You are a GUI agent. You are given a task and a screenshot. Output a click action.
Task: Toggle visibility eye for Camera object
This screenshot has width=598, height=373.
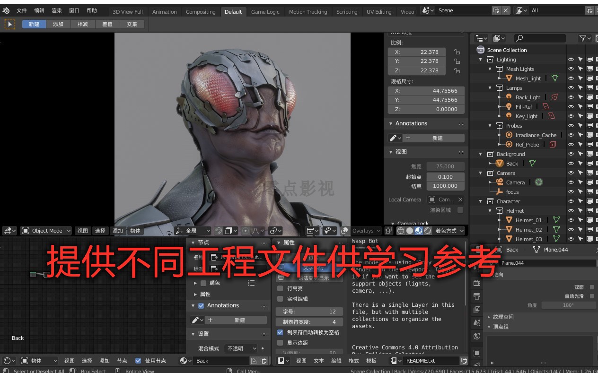[571, 182]
